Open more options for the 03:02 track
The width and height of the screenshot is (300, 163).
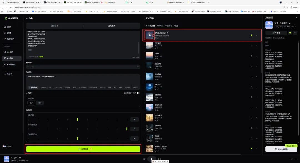pos(256,77)
